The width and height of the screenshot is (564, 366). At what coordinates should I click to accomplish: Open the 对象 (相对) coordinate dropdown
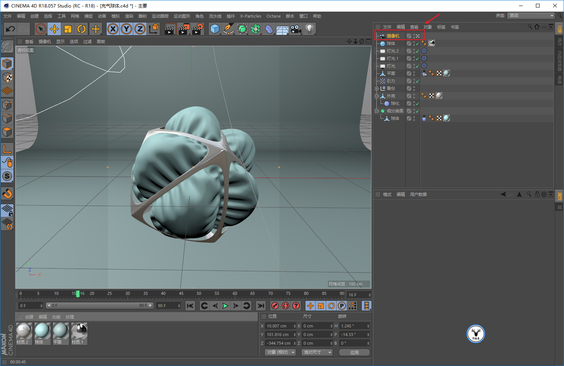[281, 353]
